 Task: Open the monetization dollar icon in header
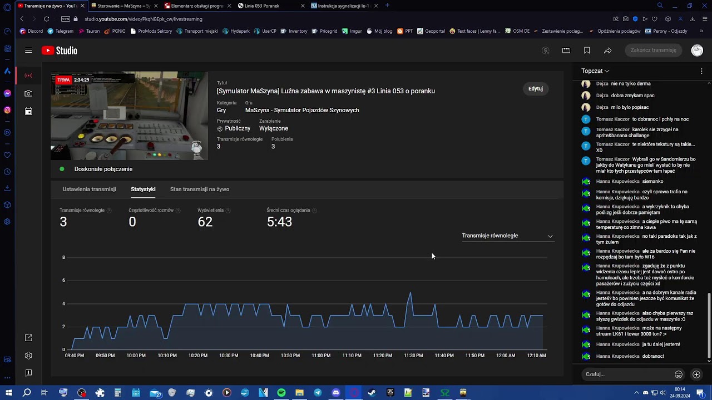[546, 51]
